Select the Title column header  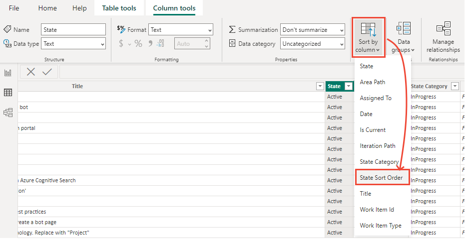(x=171, y=86)
